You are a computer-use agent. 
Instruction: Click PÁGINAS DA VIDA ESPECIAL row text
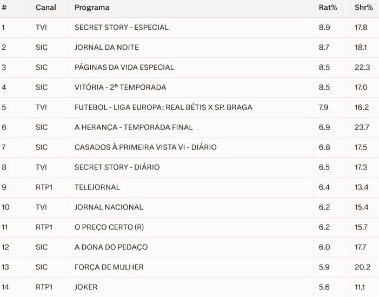[124, 67]
